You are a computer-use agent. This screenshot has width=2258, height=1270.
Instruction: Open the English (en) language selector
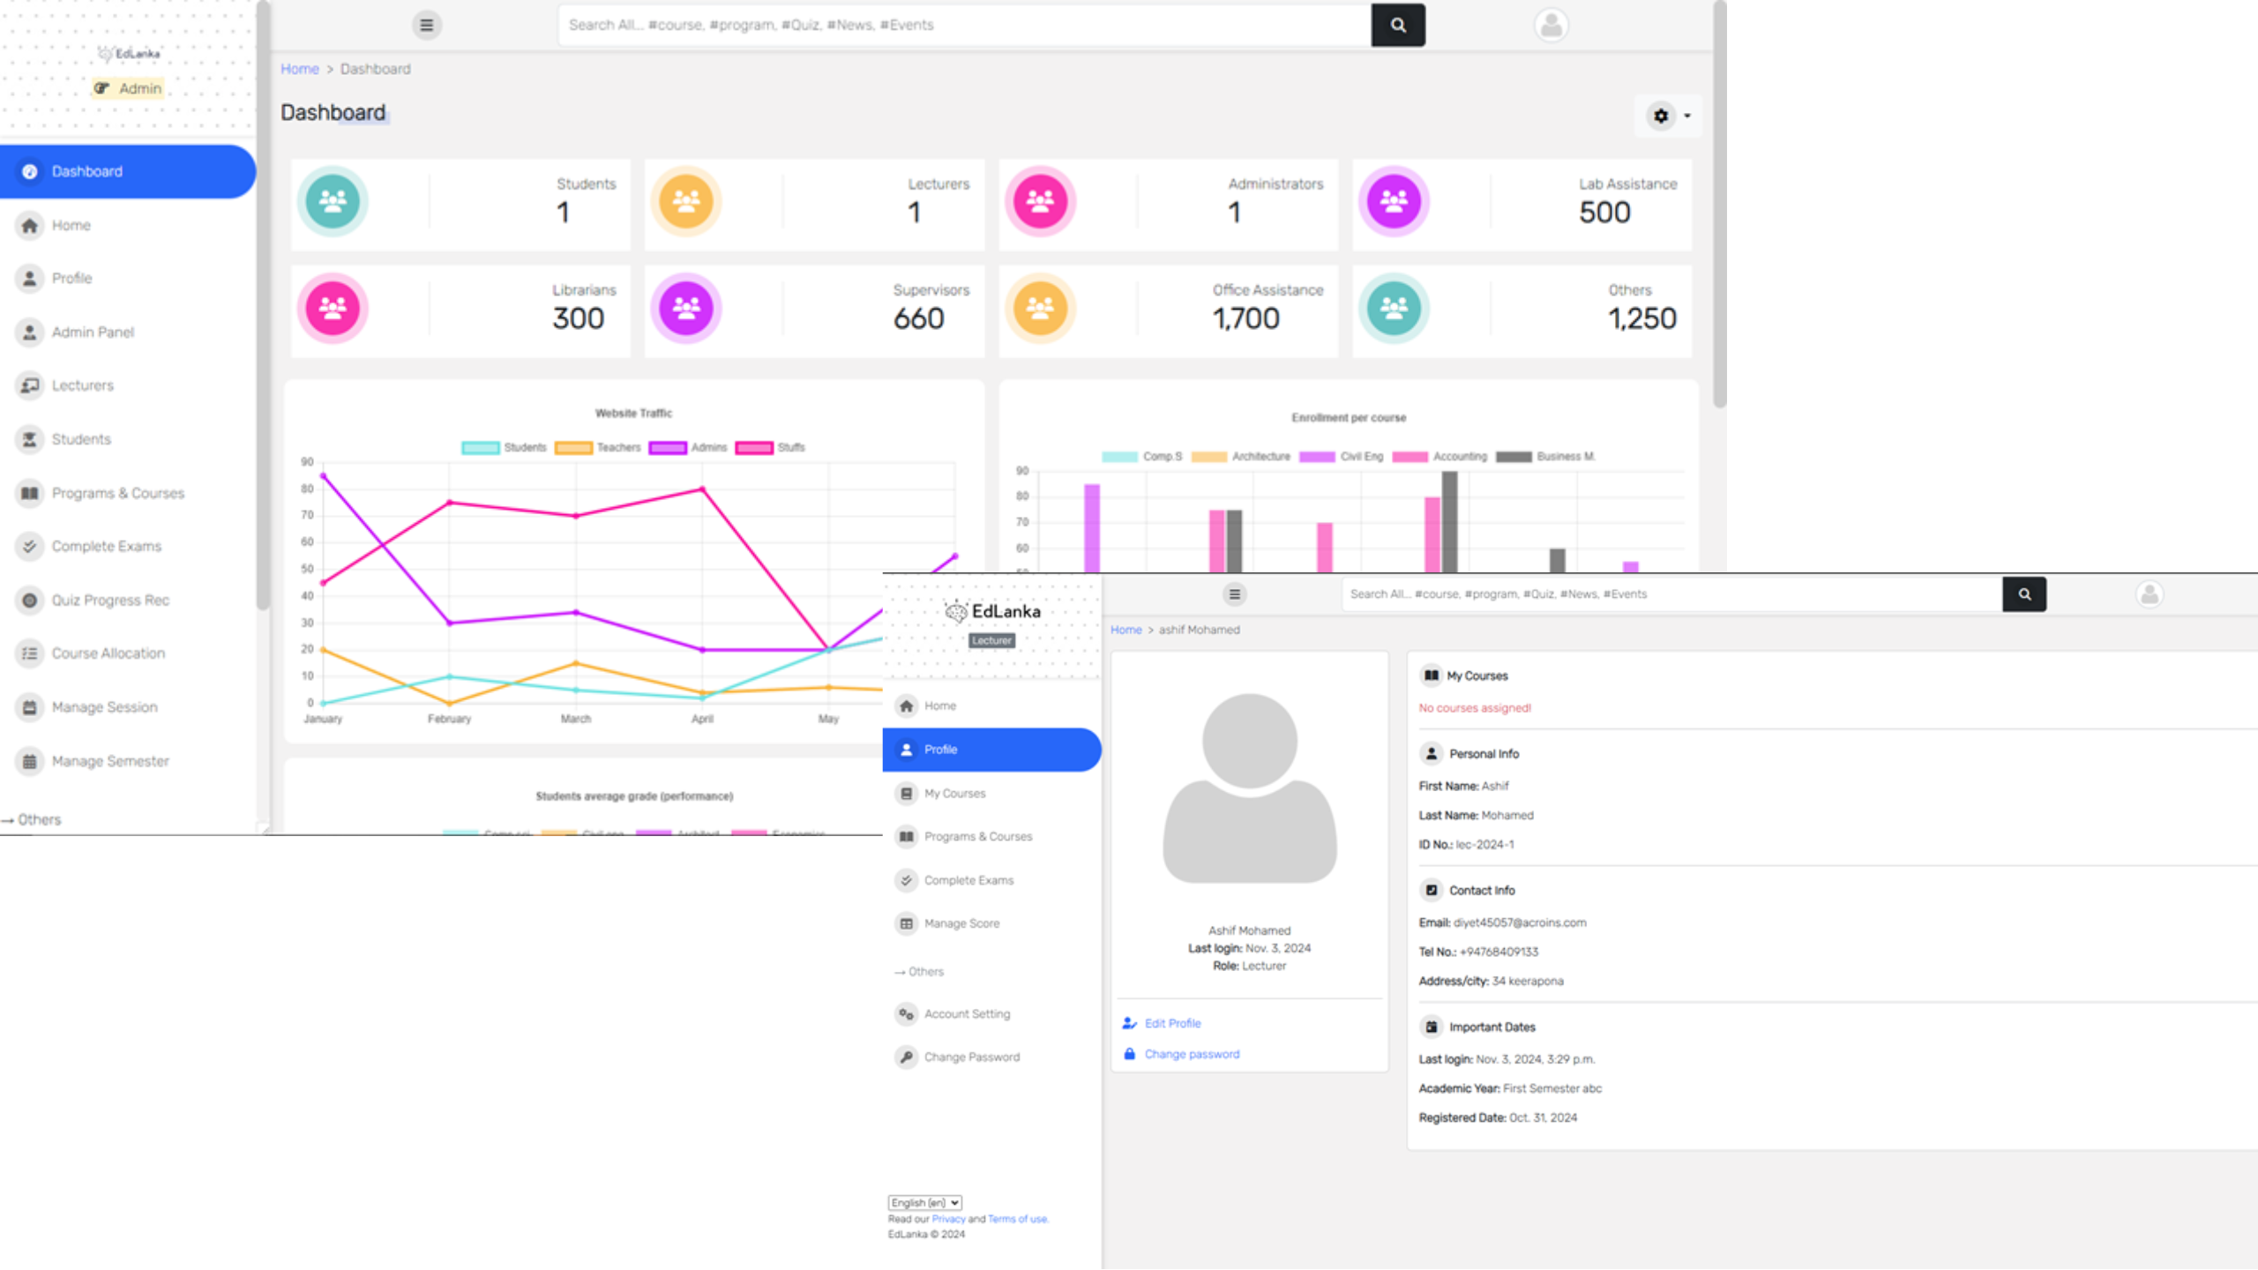[x=924, y=1203]
